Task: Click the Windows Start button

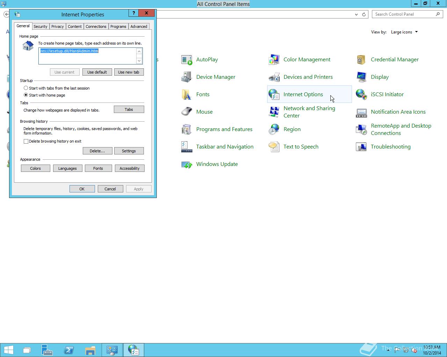Action: 9,350
